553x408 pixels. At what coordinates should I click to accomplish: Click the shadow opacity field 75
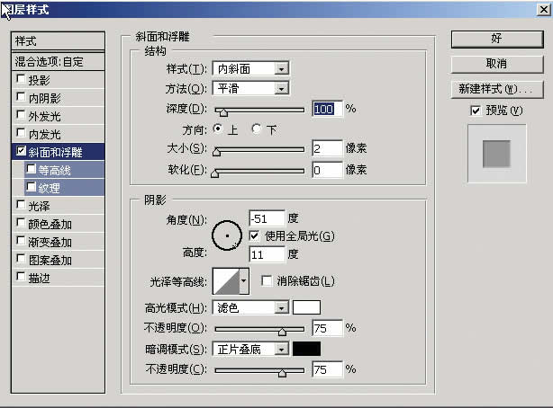point(327,369)
